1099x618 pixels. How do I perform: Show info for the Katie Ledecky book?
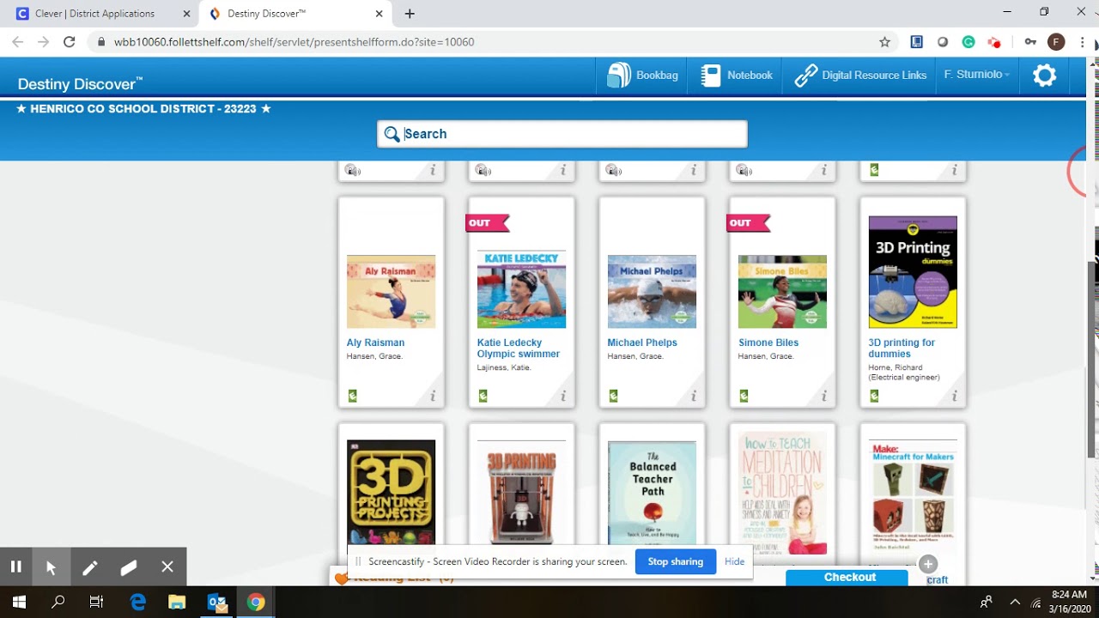tap(563, 396)
